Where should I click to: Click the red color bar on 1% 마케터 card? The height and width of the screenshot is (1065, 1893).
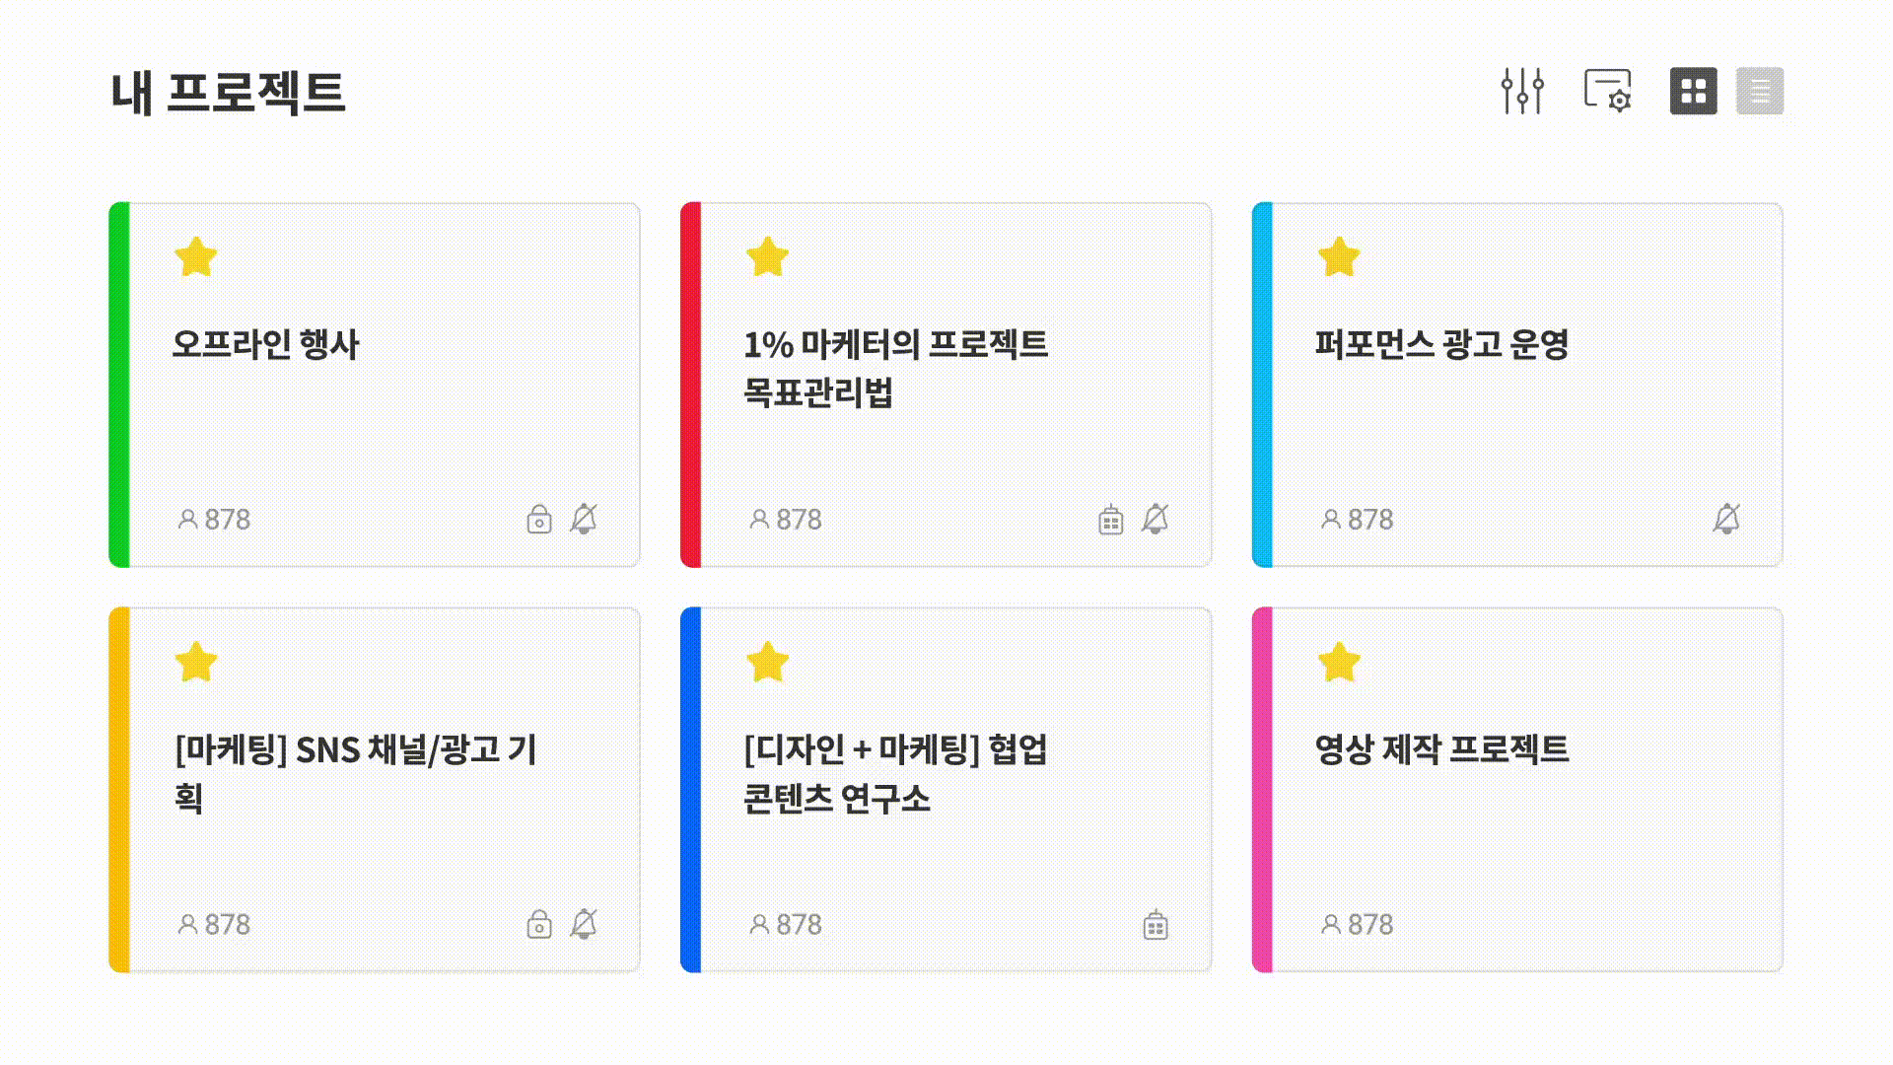pos(691,385)
